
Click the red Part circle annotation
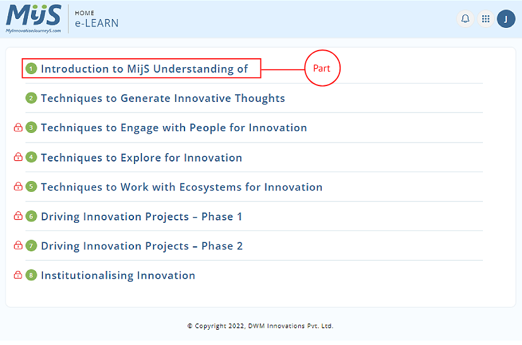pyautogui.click(x=322, y=68)
